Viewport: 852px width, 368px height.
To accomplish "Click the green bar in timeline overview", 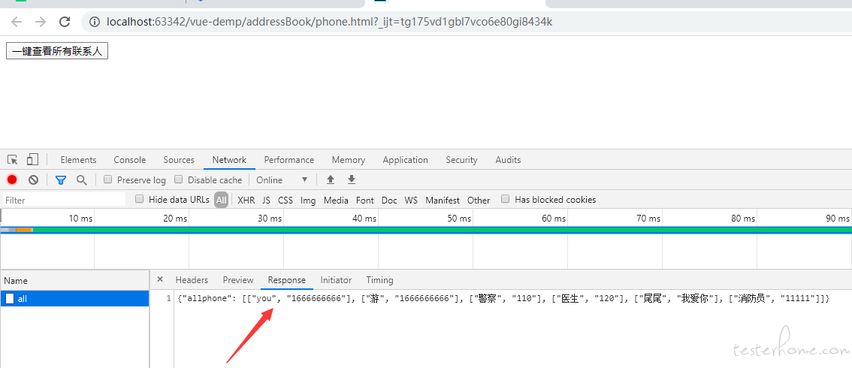I will [442, 230].
